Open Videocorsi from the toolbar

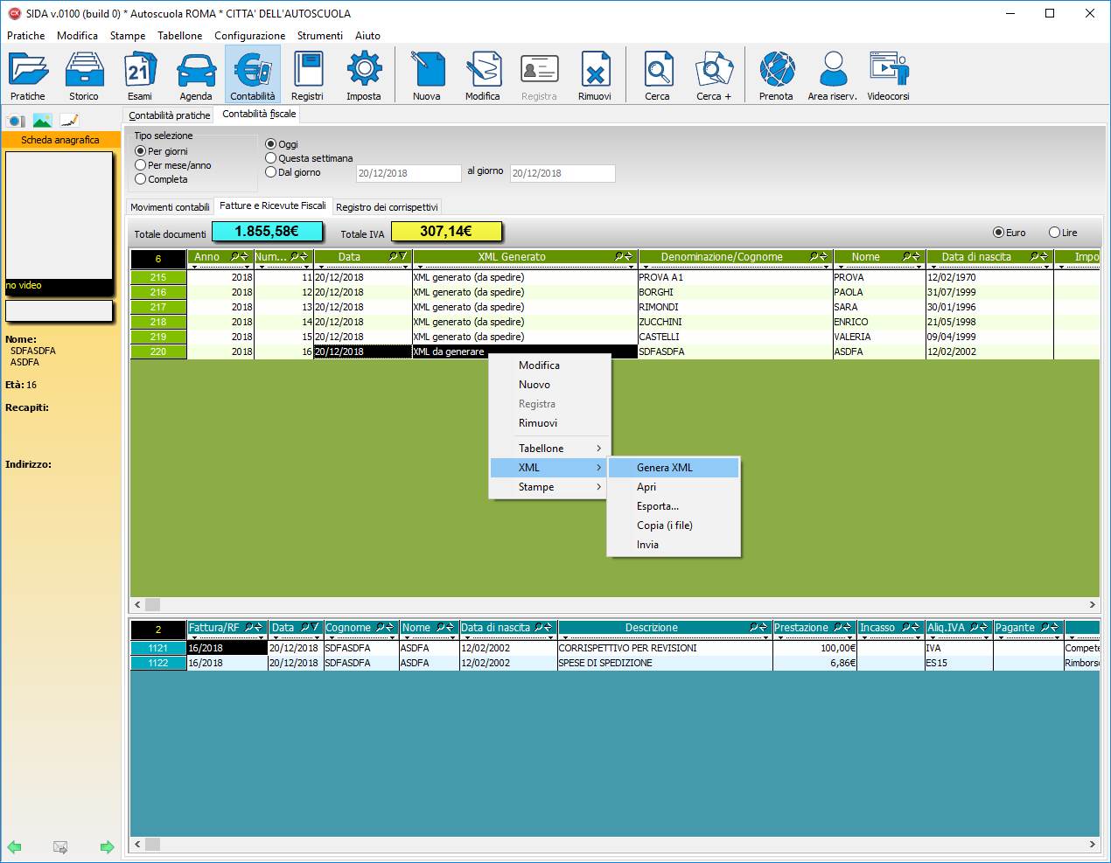pos(888,71)
